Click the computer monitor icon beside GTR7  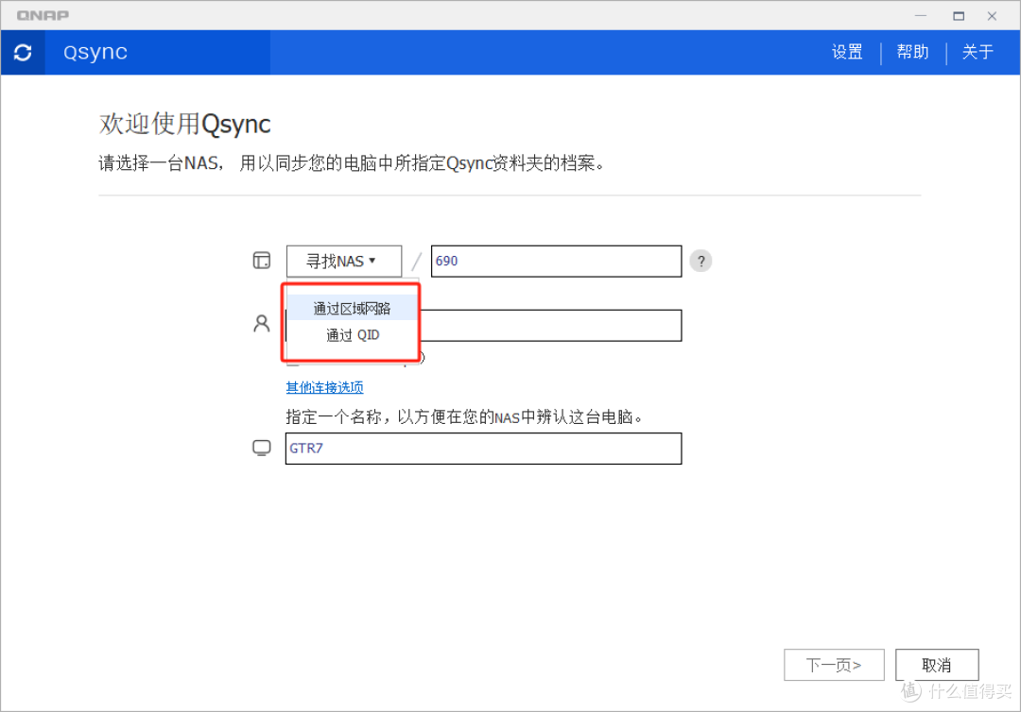[x=262, y=448]
